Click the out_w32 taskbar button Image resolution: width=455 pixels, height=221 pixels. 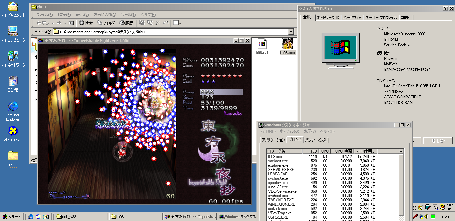tap(81, 217)
